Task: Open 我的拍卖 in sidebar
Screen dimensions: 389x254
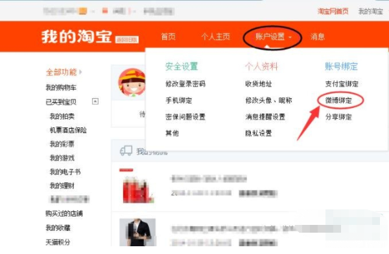Action: tap(62, 116)
